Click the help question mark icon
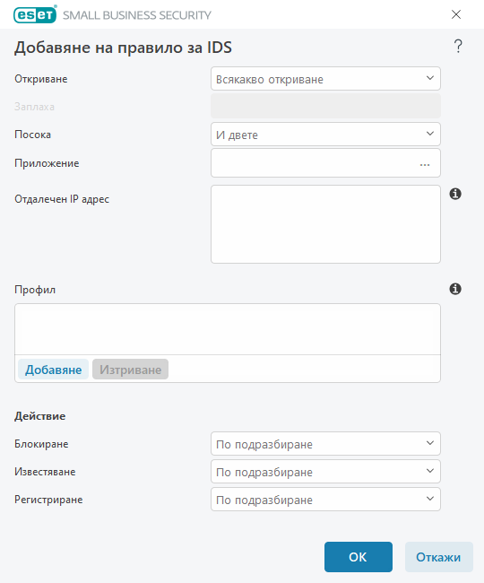 458,47
